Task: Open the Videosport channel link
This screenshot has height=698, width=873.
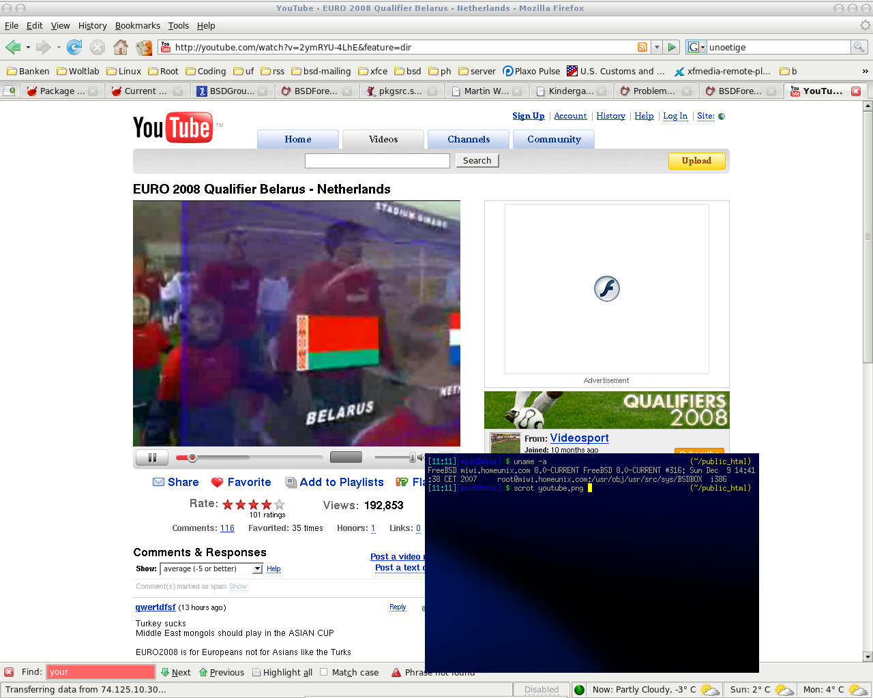Action: coord(579,438)
